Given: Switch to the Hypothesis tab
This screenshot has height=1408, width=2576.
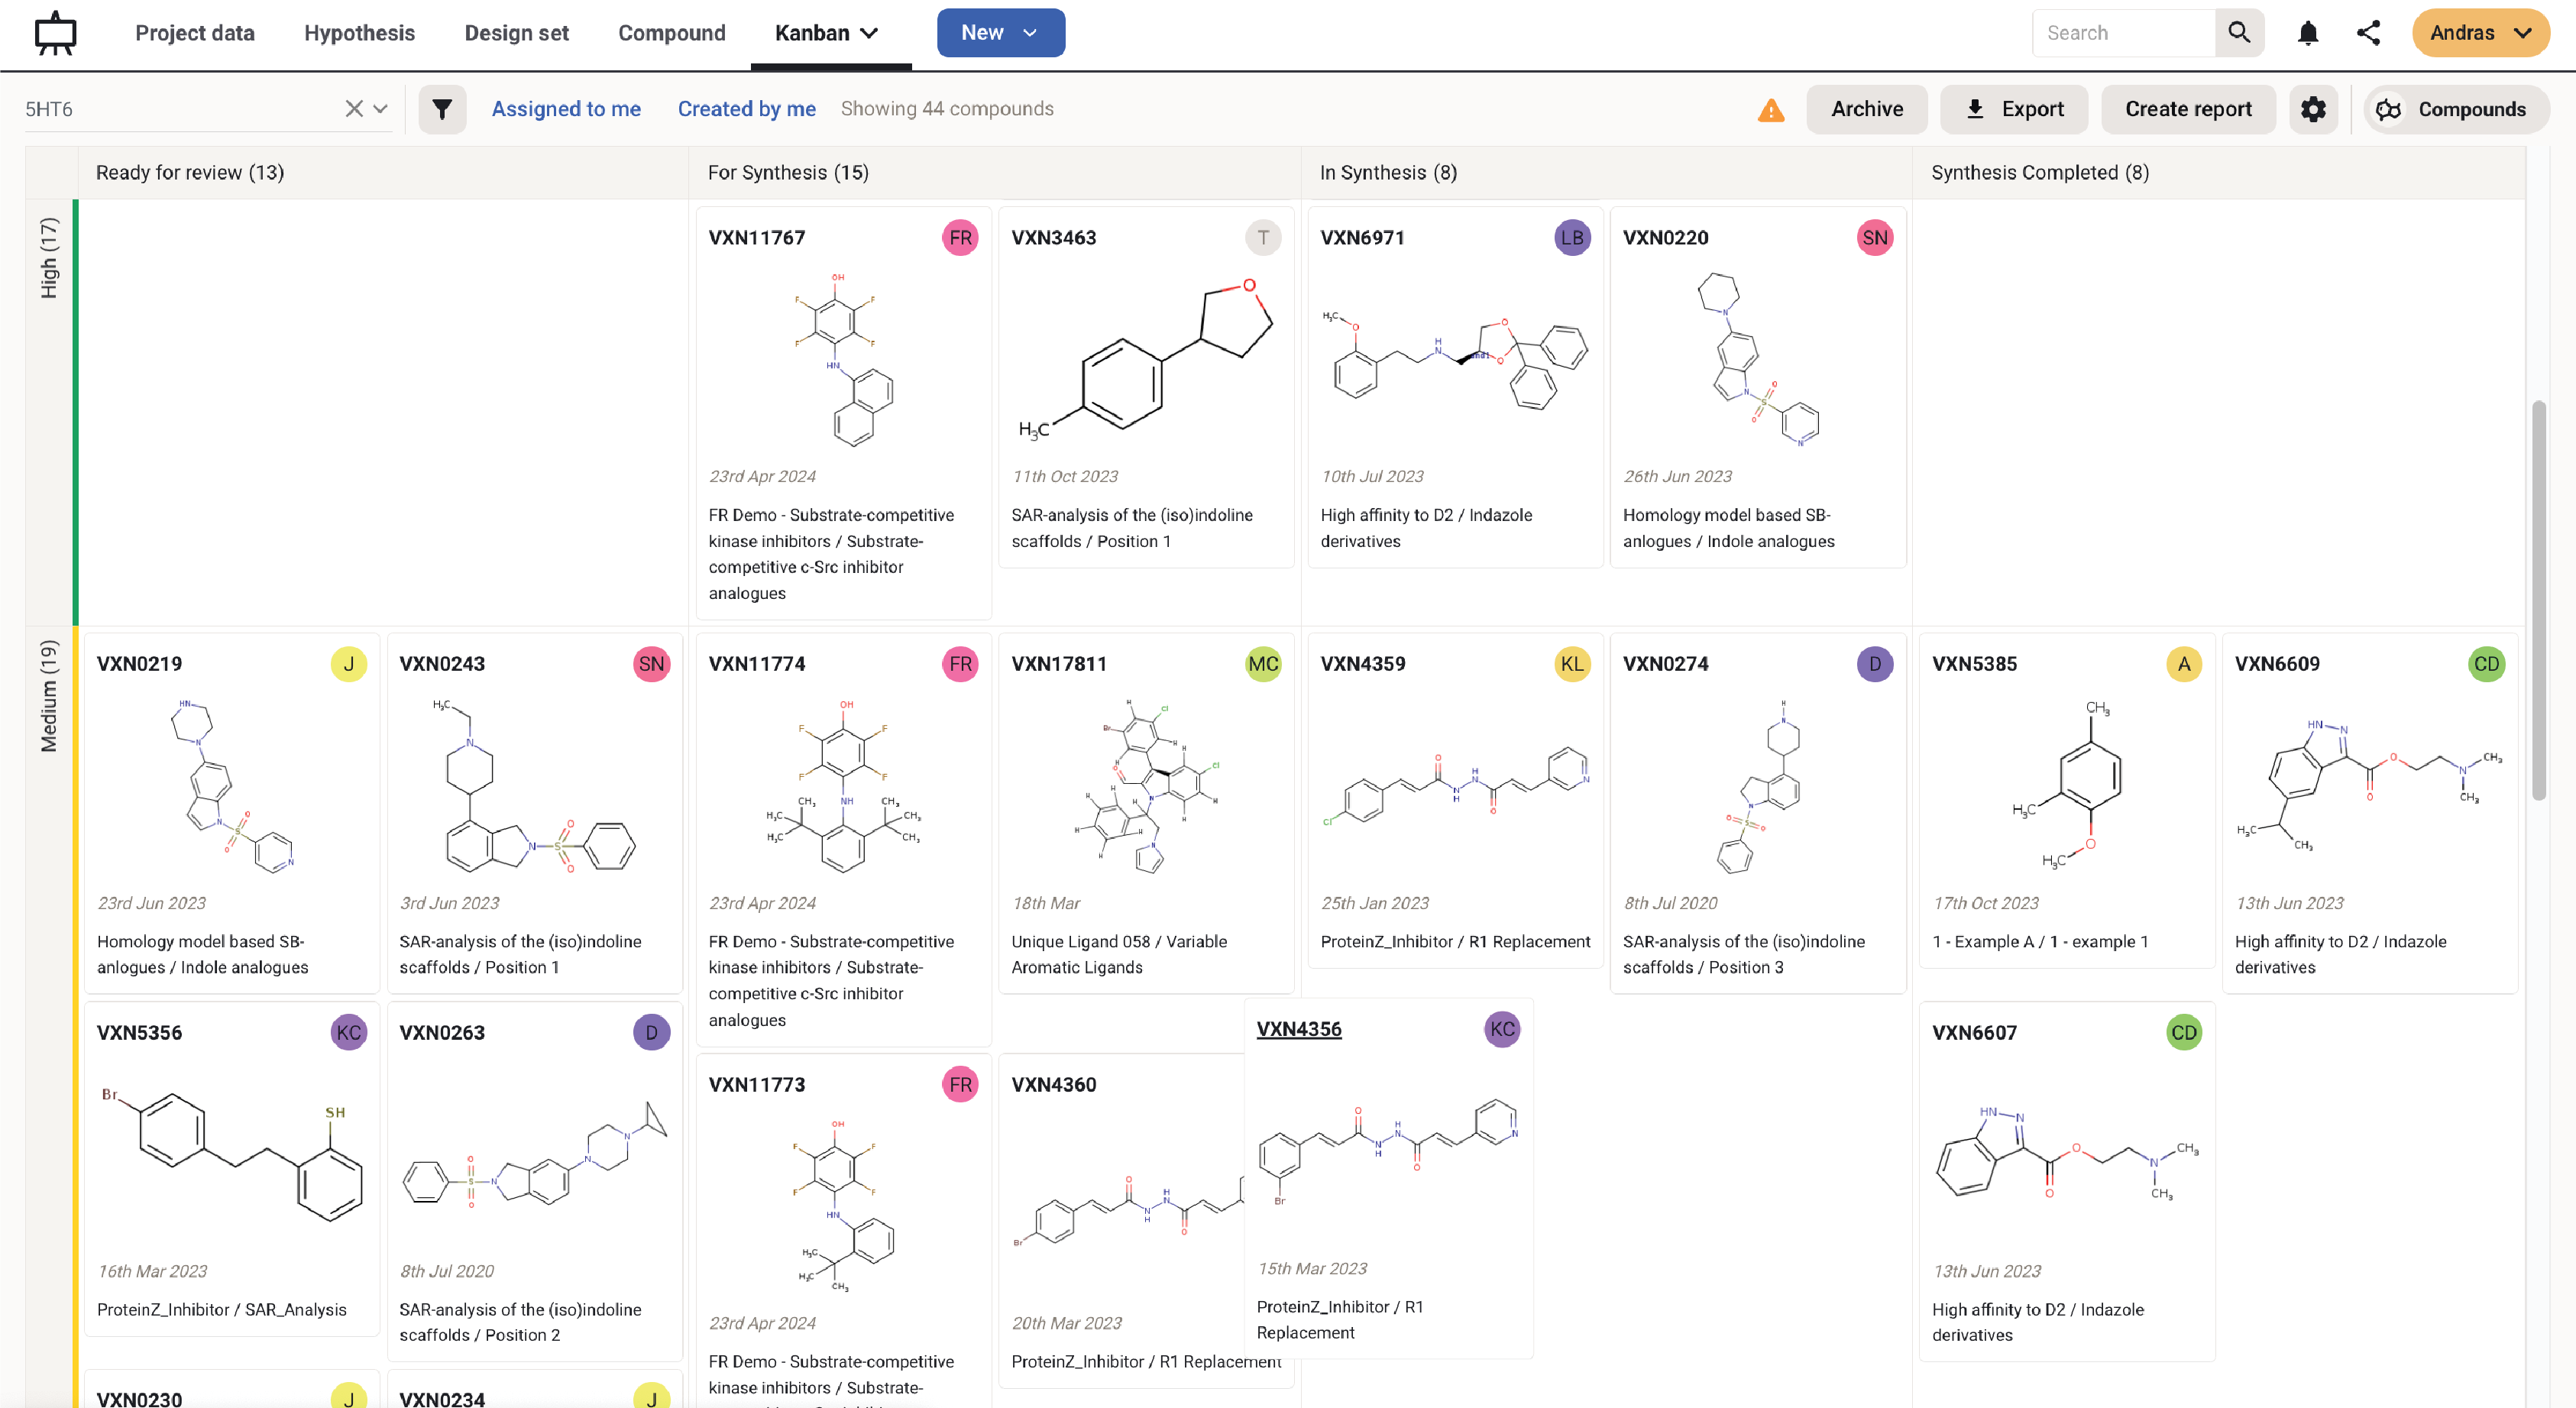Looking at the screenshot, I should click(x=359, y=33).
